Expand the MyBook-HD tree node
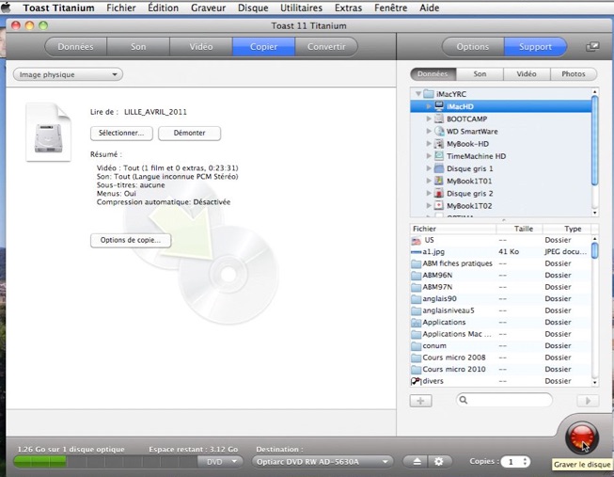 click(429, 144)
